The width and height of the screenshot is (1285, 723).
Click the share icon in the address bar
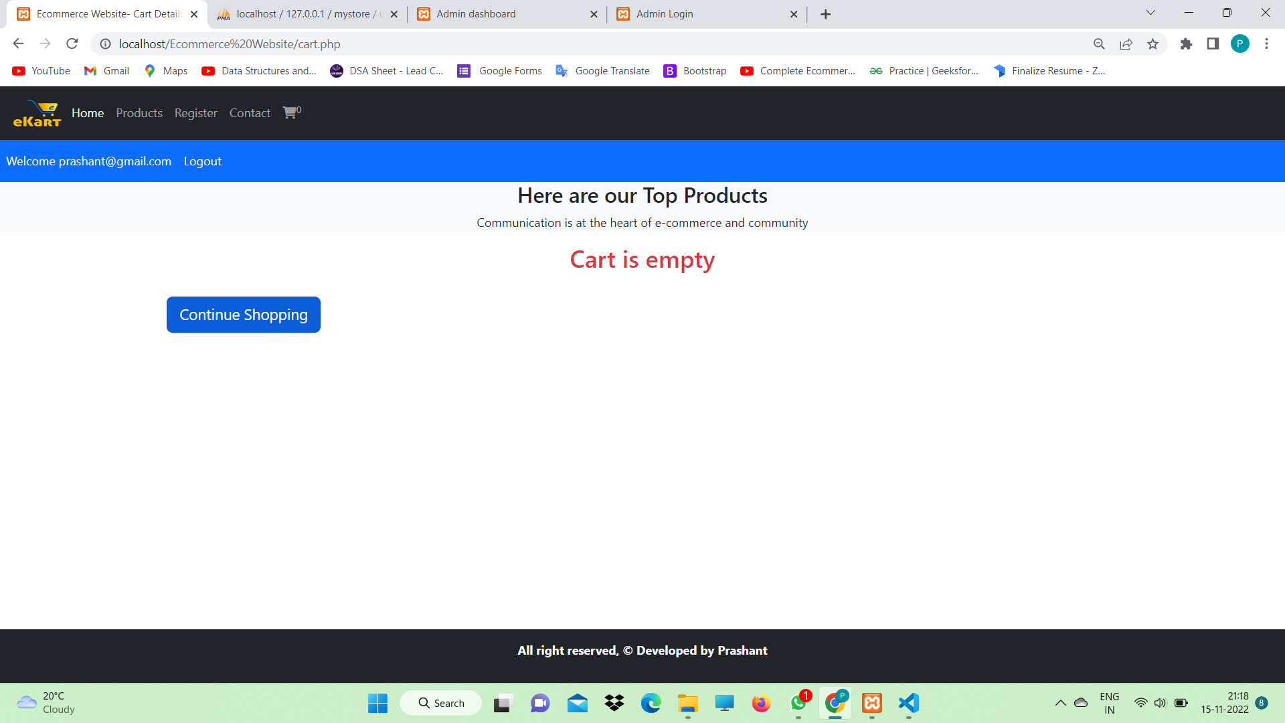pyautogui.click(x=1126, y=44)
